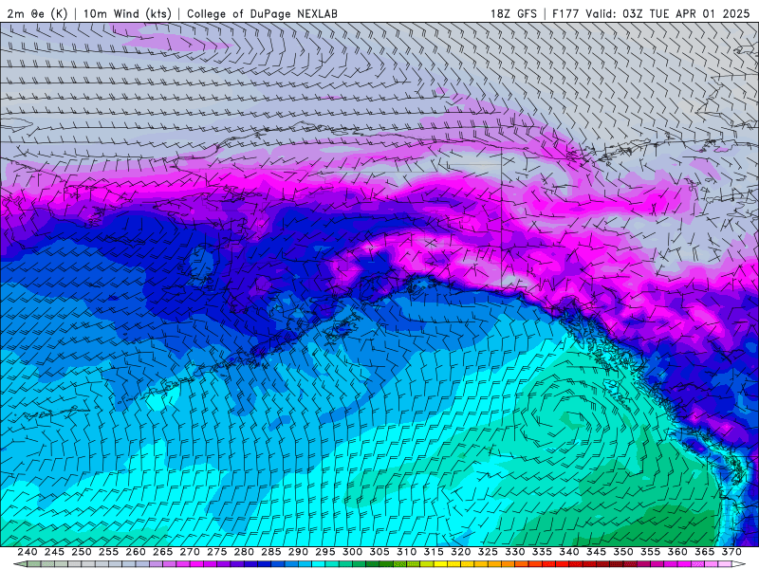Select the "College of DuPage NEXLAB" text
The height and width of the screenshot is (569, 759).
pyautogui.click(x=262, y=13)
